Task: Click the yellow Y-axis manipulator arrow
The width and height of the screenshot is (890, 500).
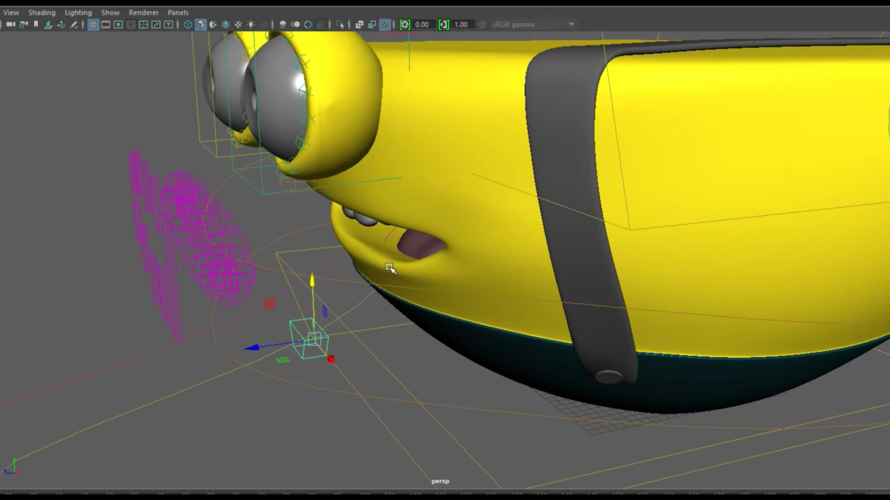Action: click(x=312, y=280)
